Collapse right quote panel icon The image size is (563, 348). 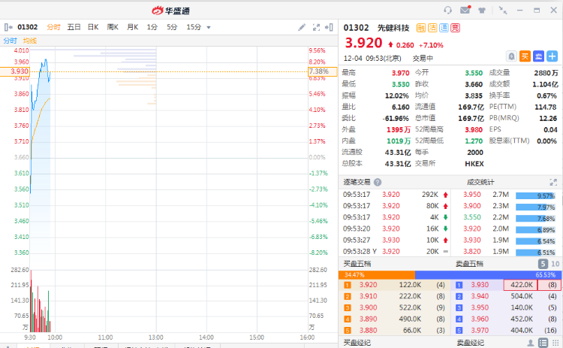point(329,27)
